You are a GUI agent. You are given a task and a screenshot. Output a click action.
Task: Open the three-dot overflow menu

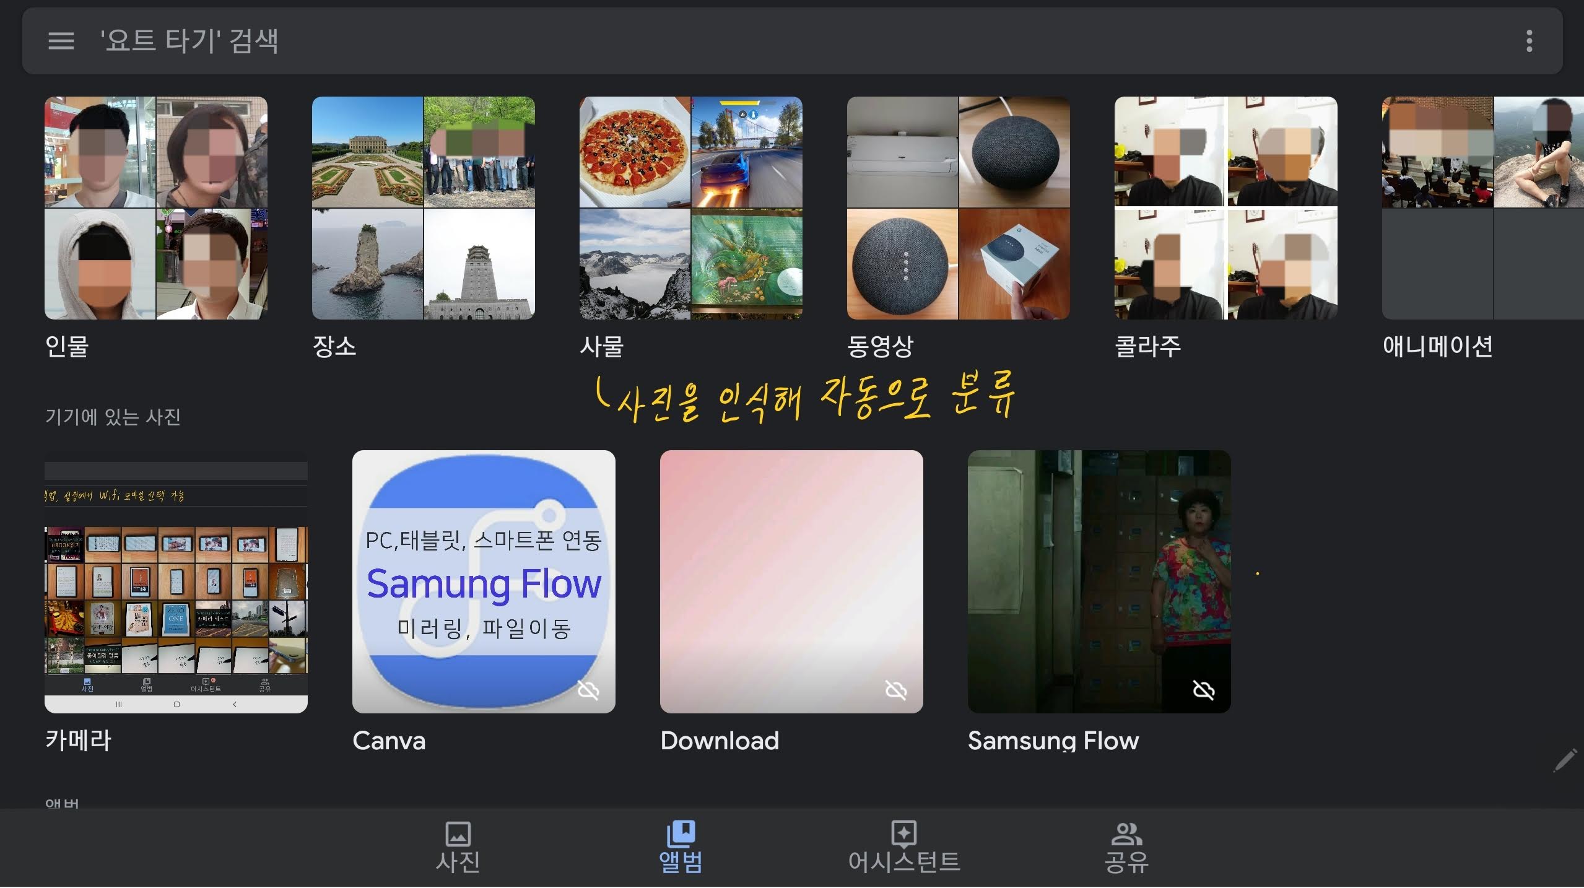click(x=1529, y=41)
